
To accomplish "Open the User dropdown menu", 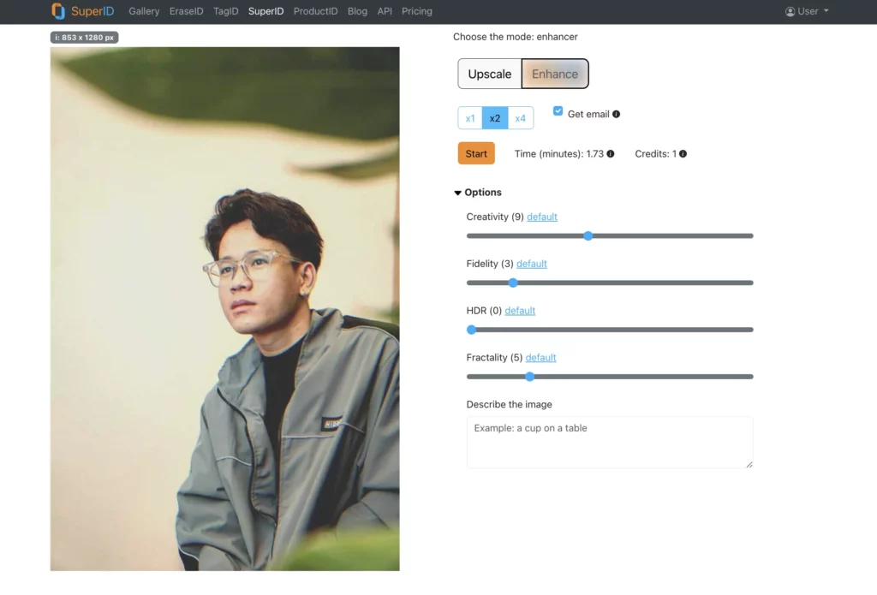I will click(x=808, y=12).
